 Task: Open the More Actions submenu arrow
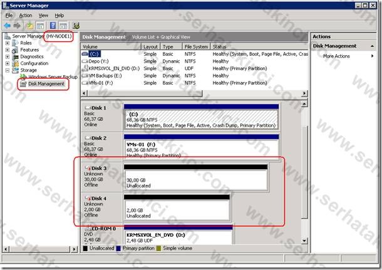pyautogui.click(x=372, y=56)
